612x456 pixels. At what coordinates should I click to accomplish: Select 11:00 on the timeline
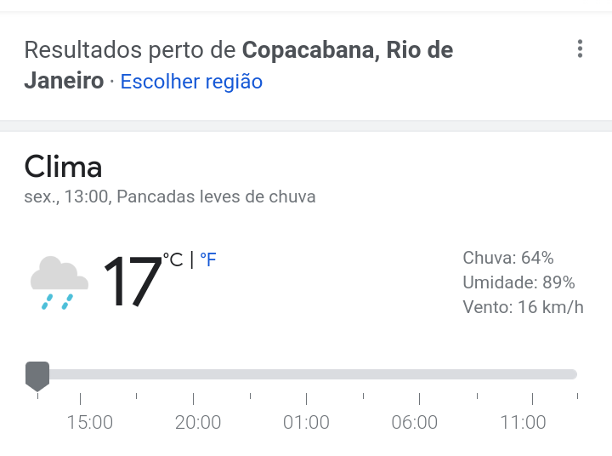click(x=523, y=422)
